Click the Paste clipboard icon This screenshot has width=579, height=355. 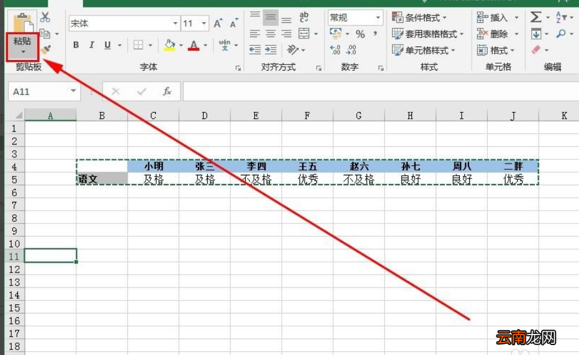[22, 23]
